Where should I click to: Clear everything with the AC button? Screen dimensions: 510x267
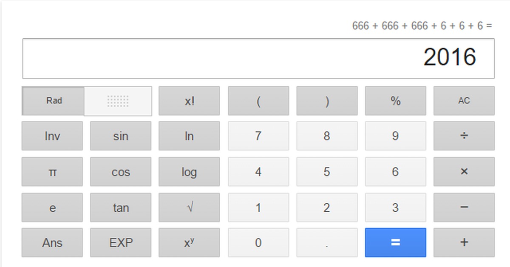[x=464, y=101]
